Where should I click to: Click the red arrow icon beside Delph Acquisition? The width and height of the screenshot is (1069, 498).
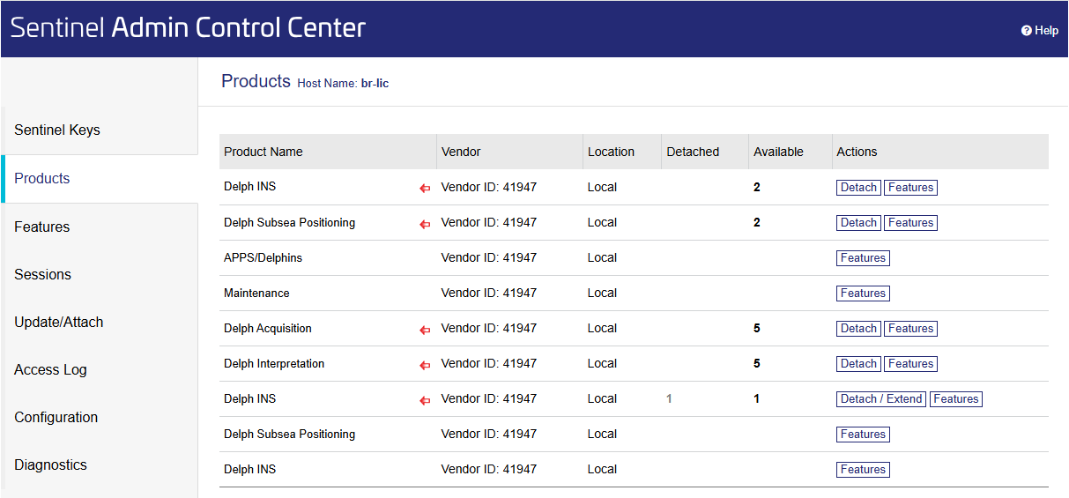[x=425, y=330]
